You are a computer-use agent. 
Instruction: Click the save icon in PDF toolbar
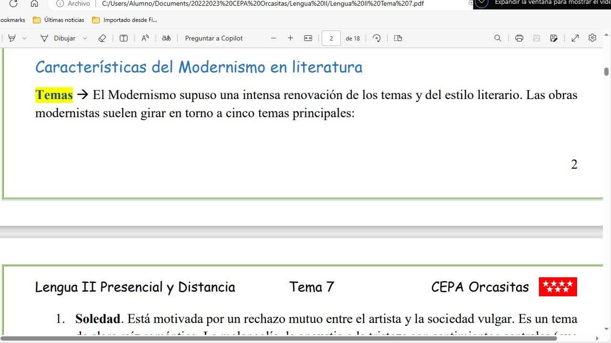point(537,38)
